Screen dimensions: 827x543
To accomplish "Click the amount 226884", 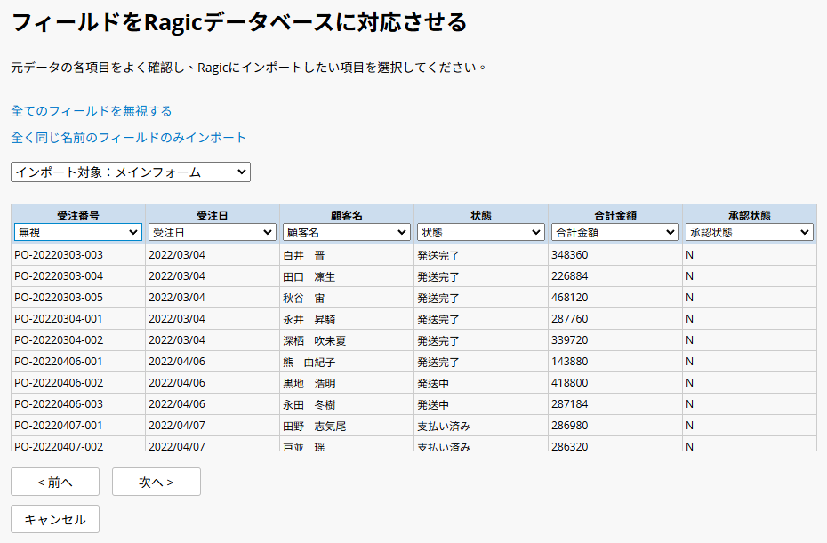I will click(570, 276).
